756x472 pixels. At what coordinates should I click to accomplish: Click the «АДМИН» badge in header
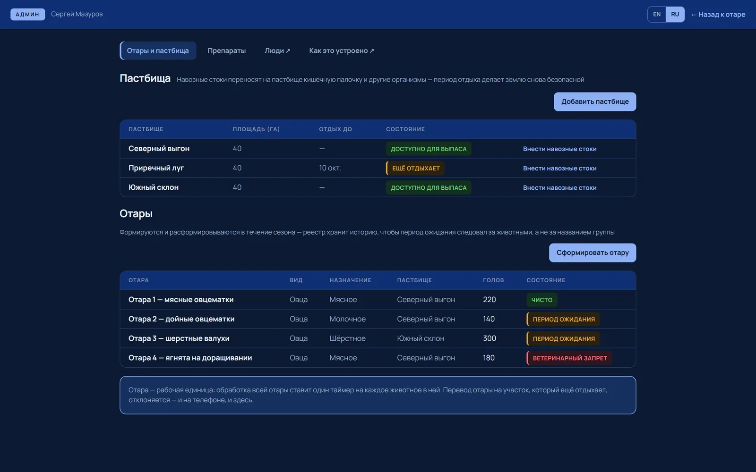27,14
